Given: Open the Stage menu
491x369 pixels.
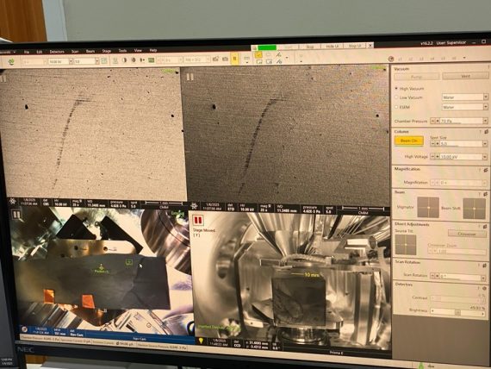Looking at the screenshot, I should [107, 51].
